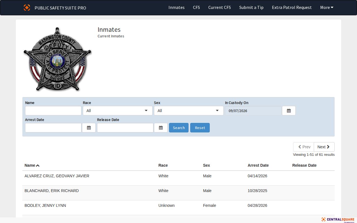Click the Search button
Viewport: 357px width, 223px height.
tap(179, 128)
